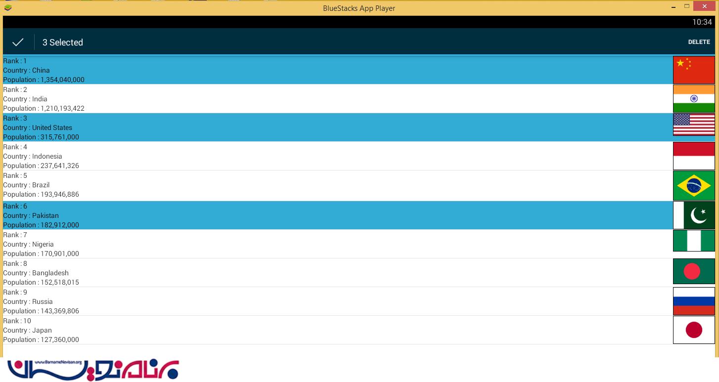Click the United States flag thumbnail
This screenshot has width=719, height=382.
pyautogui.click(x=694, y=125)
